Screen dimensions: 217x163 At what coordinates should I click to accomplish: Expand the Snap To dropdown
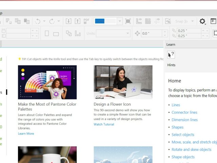pos(192,21)
